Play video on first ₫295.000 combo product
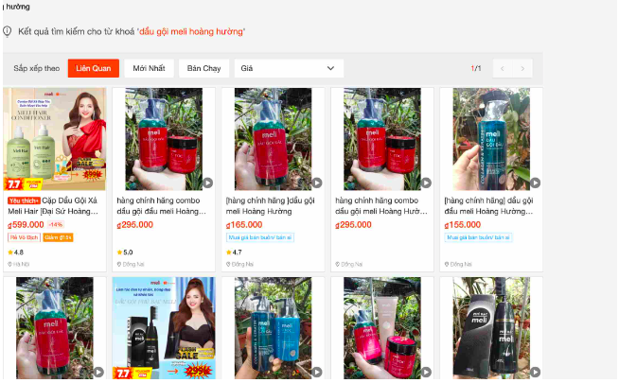Screen dimensions: 619x383 point(207,183)
